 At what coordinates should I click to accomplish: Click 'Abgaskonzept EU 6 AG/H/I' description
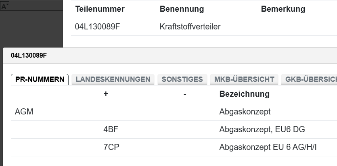pos(268,147)
